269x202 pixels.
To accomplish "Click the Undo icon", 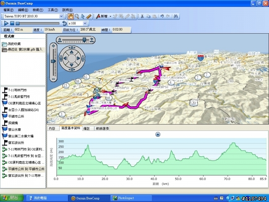I will coord(162,16).
